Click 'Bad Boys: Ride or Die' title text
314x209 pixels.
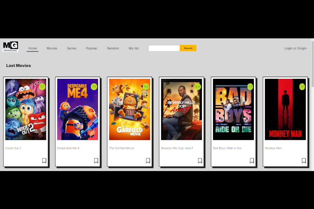pyautogui.click(x=227, y=148)
